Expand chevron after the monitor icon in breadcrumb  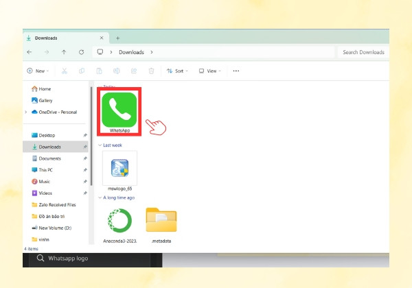[x=111, y=52]
